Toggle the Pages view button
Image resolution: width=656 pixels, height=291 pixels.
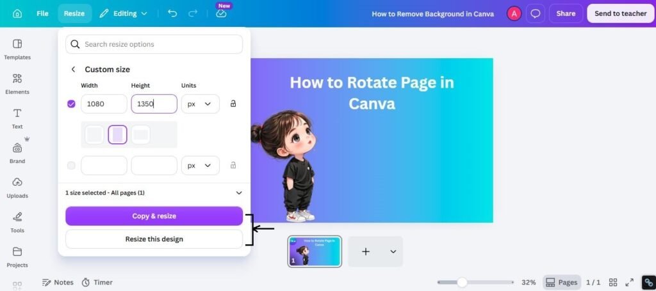click(x=562, y=283)
